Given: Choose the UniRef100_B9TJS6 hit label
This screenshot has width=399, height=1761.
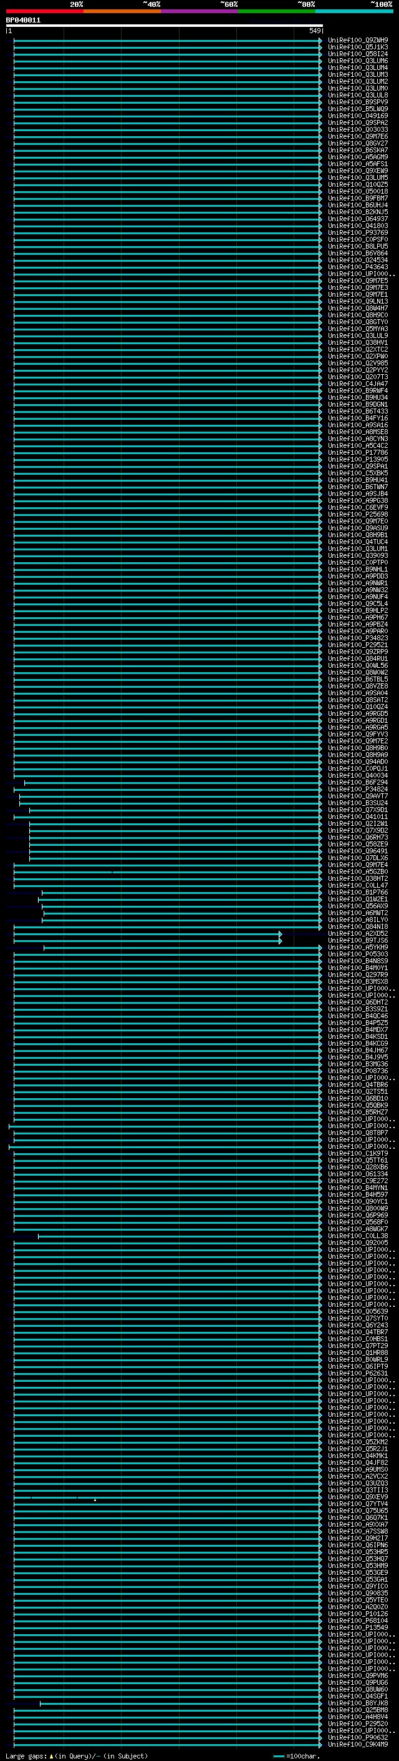Looking at the screenshot, I should [x=358, y=940].
